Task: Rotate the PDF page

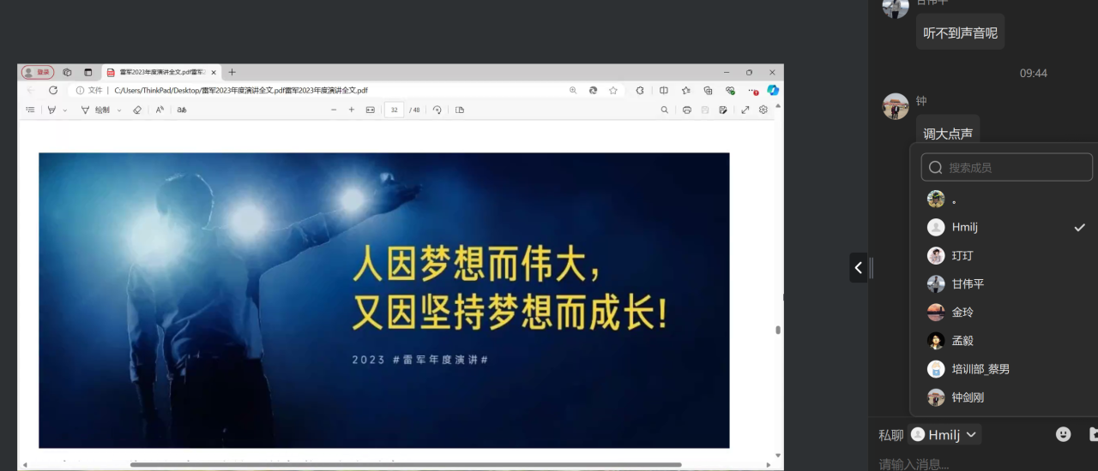Action: [437, 110]
